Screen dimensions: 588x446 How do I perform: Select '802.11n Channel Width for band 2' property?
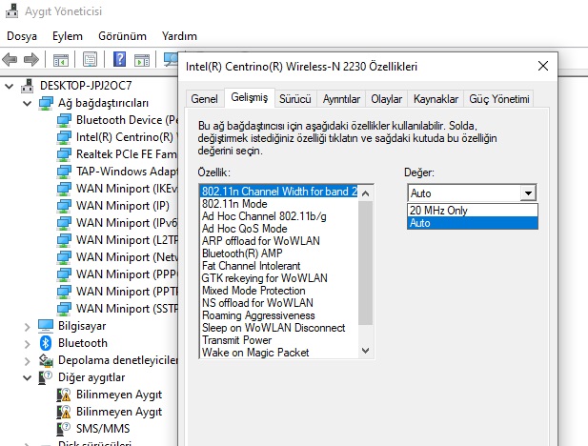(279, 192)
